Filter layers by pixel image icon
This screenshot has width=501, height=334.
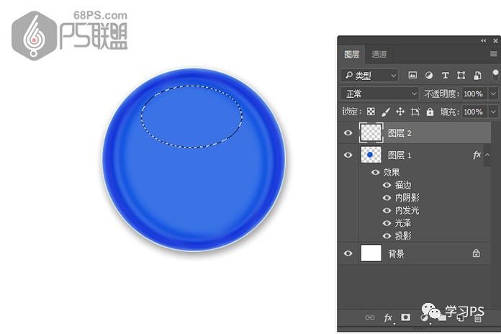(x=412, y=75)
